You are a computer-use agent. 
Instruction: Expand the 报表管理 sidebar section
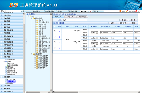(x=2, y=21)
